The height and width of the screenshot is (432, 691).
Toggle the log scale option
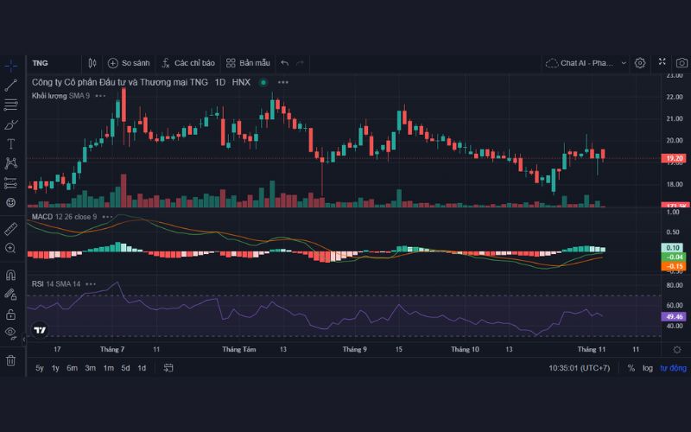(648, 368)
